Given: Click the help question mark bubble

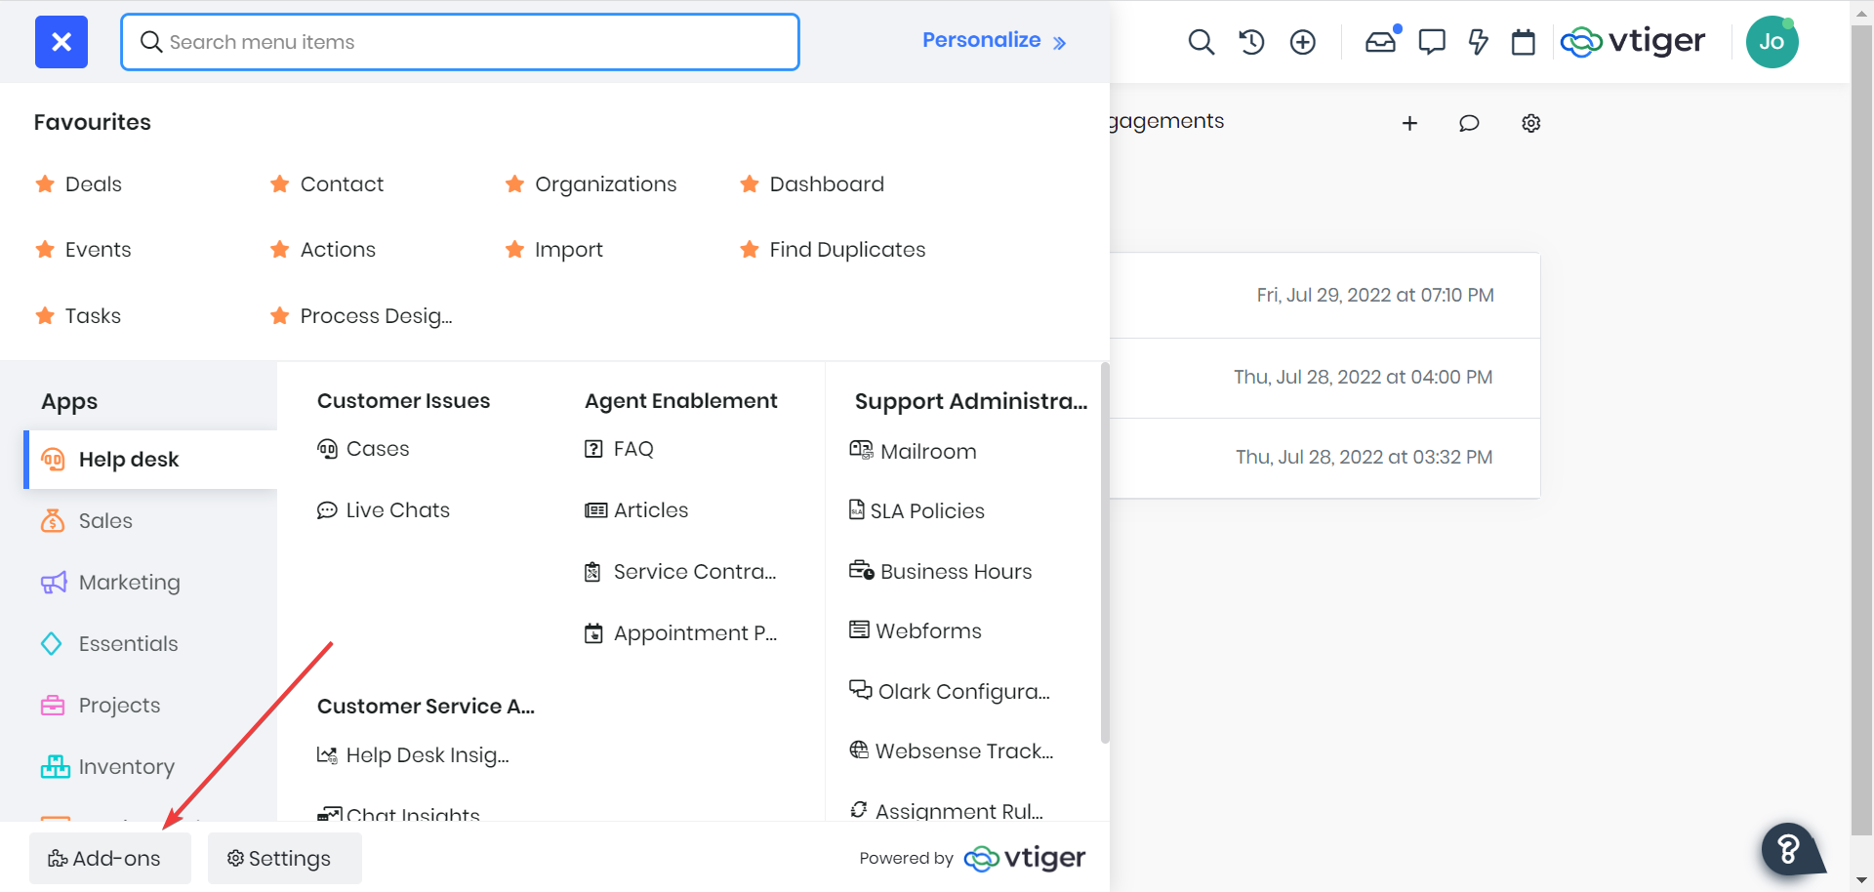Looking at the screenshot, I should point(1788,849).
